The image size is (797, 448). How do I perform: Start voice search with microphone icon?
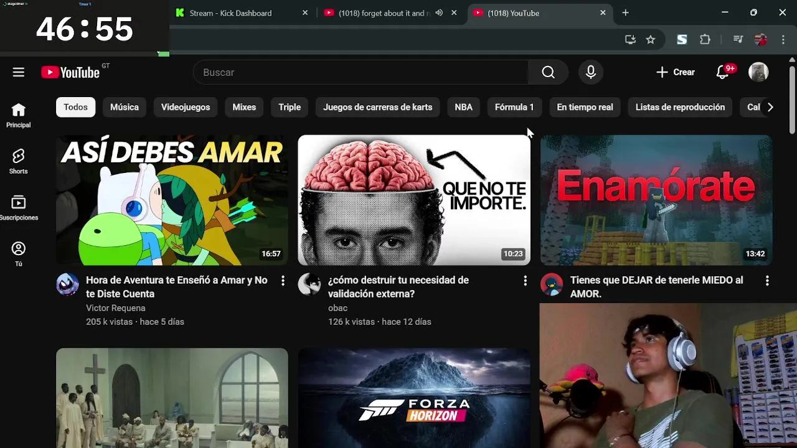[x=591, y=72]
